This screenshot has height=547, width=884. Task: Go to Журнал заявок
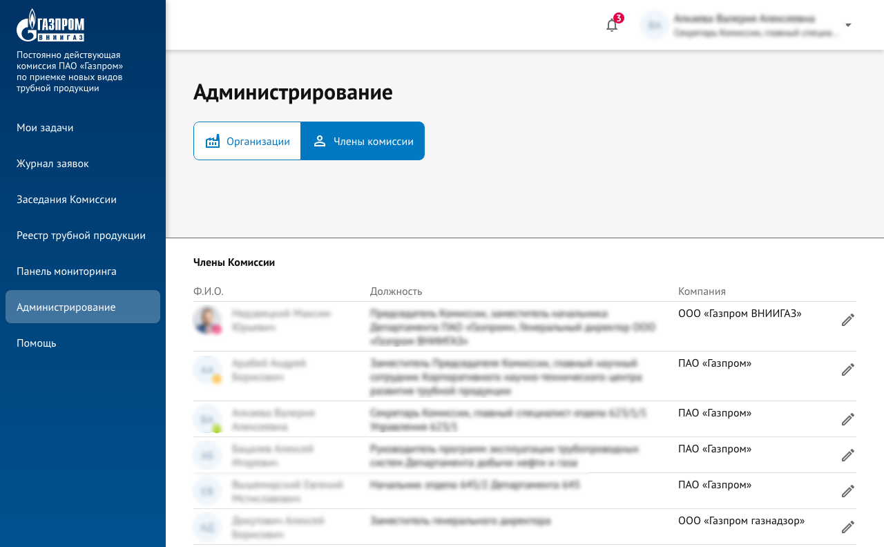(x=52, y=164)
